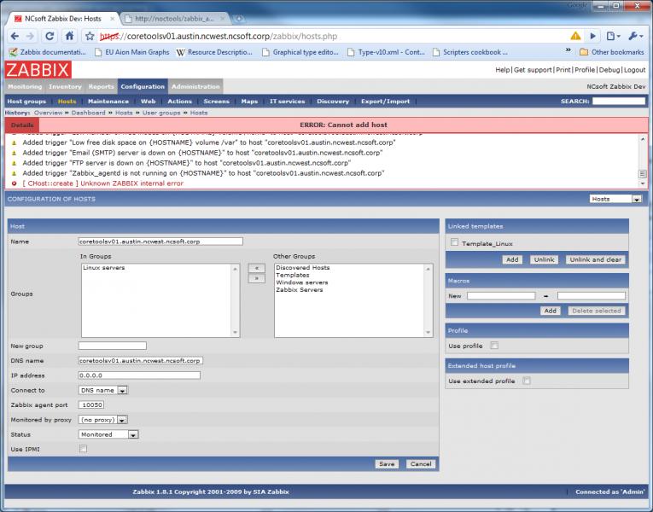Click the ZABBIX logo

[x=38, y=69]
